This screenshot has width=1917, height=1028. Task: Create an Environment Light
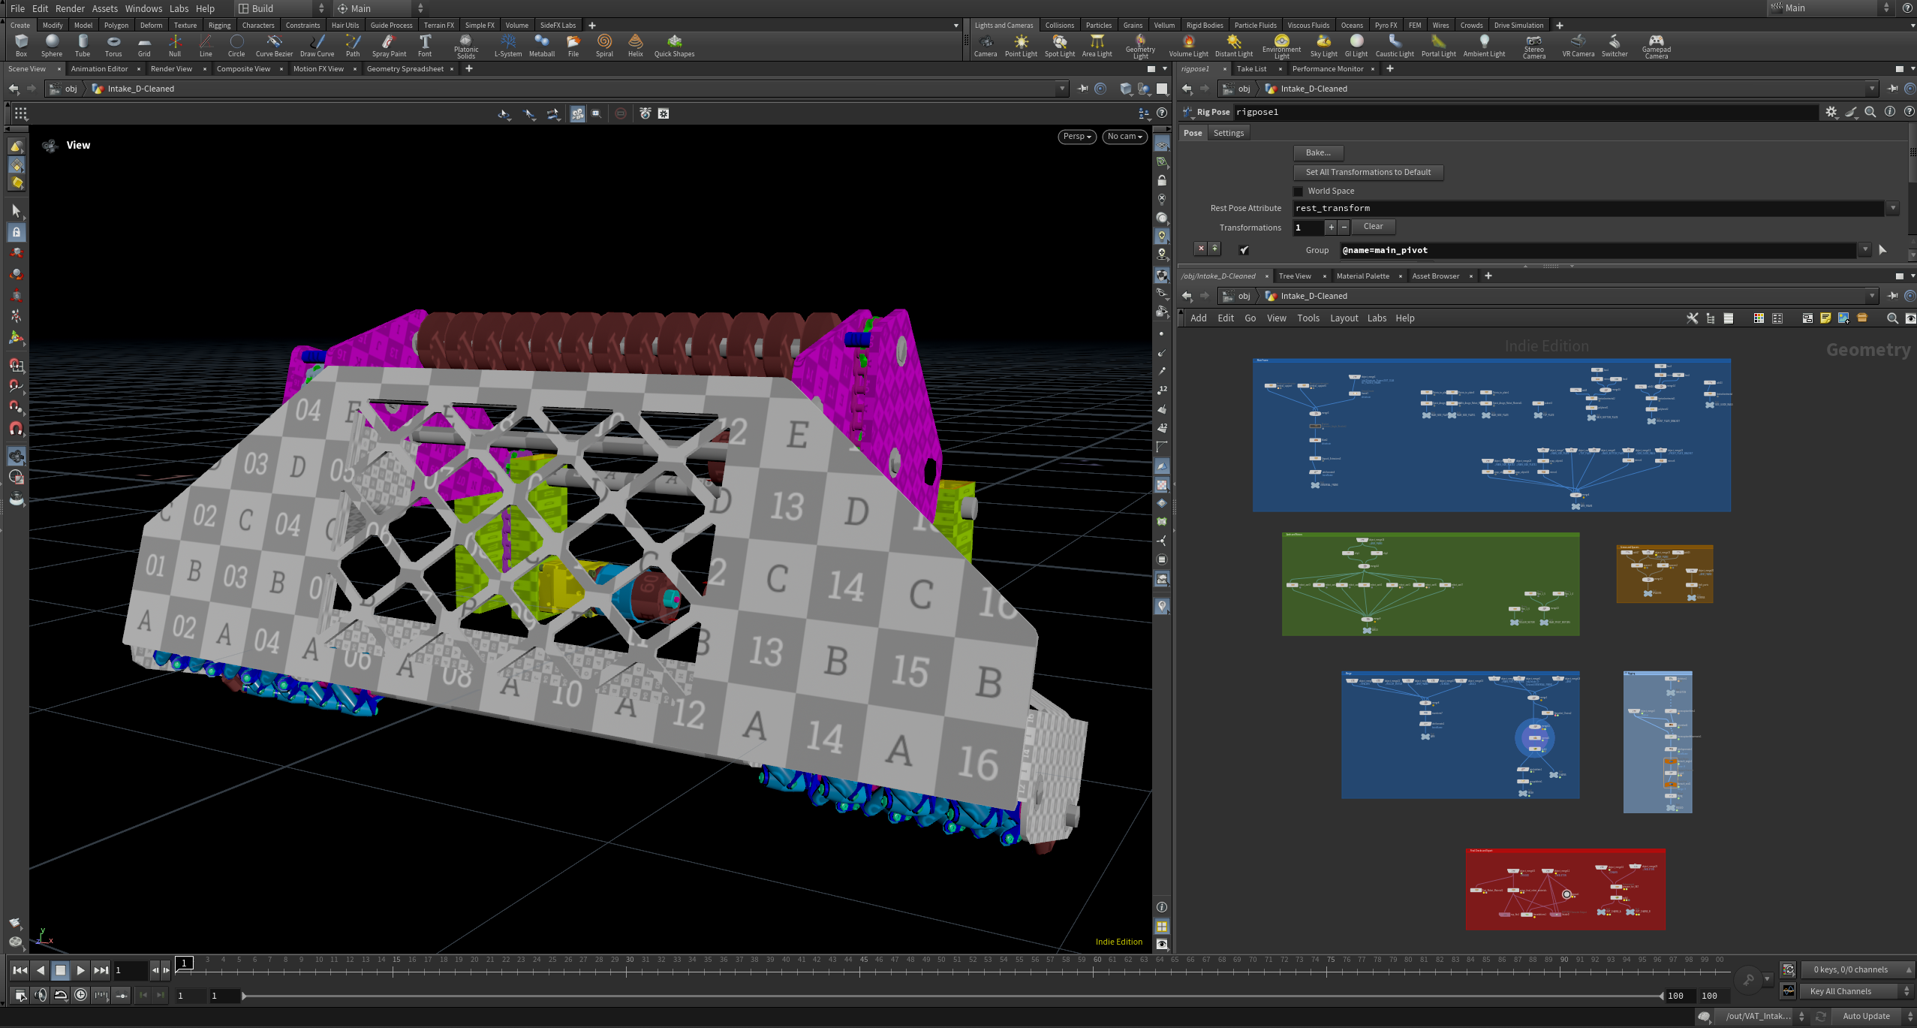point(1281,47)
